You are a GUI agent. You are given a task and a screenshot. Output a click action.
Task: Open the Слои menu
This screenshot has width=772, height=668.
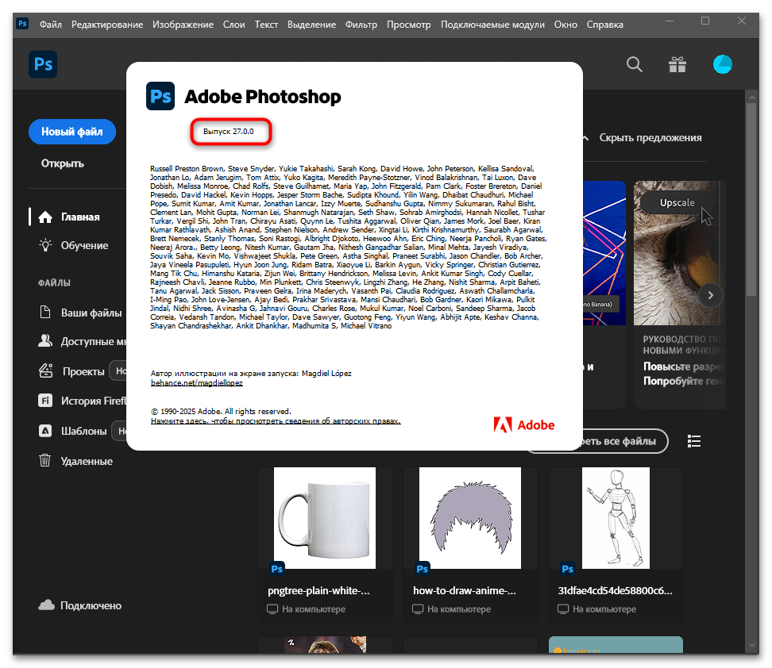234,25
